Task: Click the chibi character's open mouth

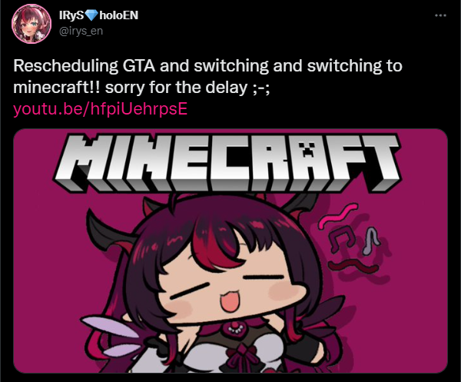Action: 230,301
